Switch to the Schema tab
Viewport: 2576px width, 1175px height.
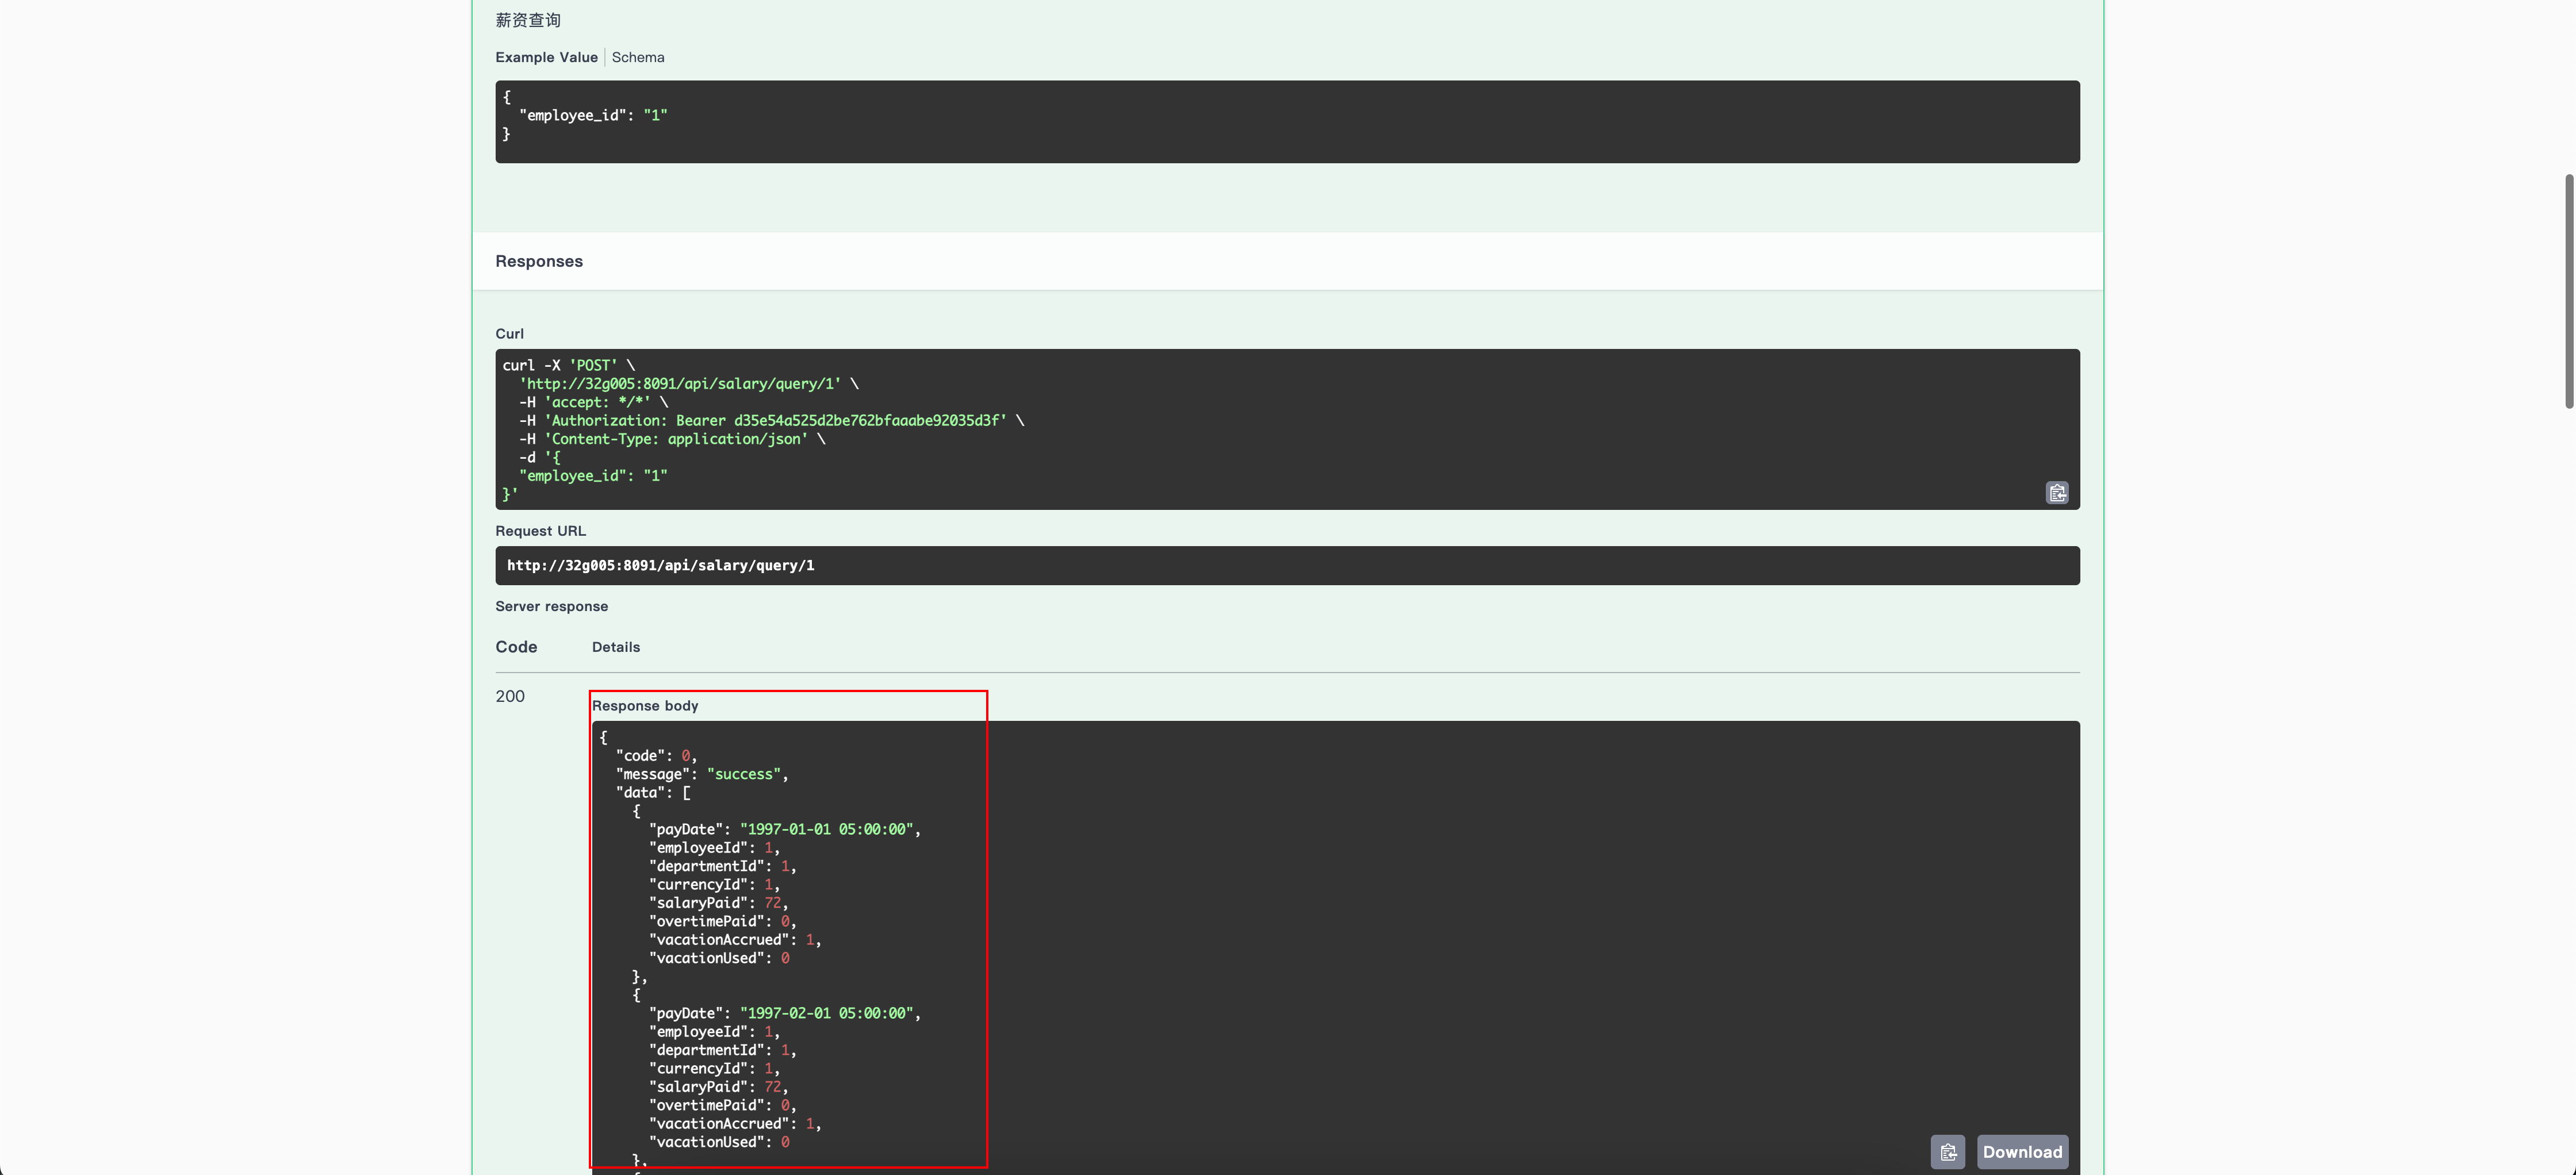click(637, 57)
